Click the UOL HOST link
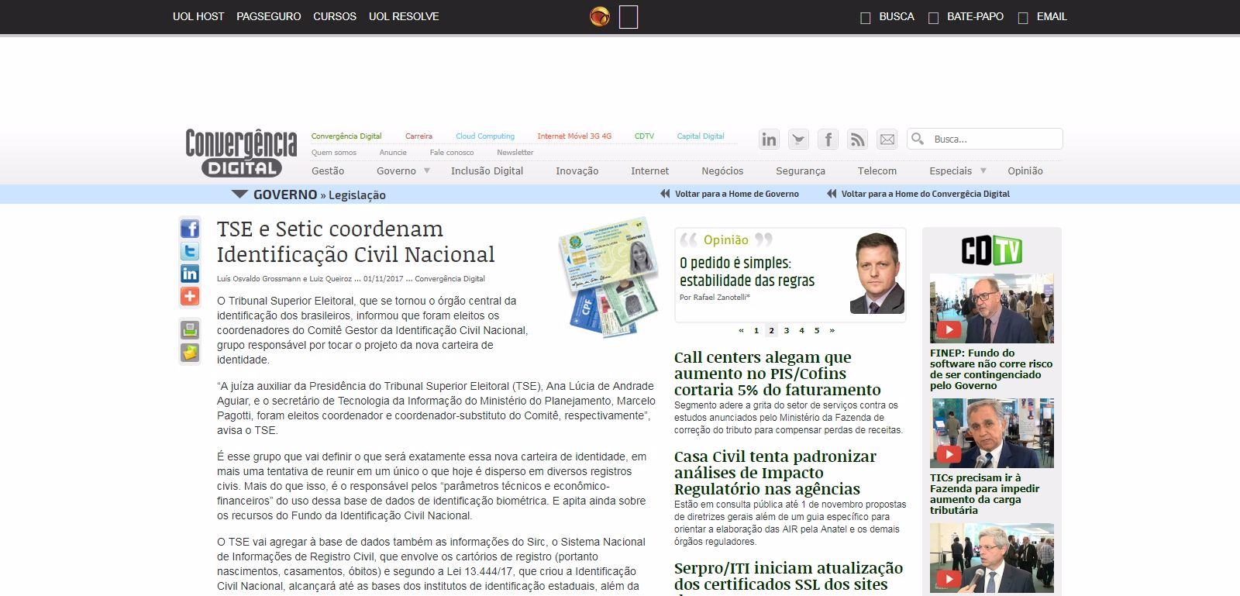Viewport: 1240px width, 596px height. pyautogui.click(x=198, y=16)
